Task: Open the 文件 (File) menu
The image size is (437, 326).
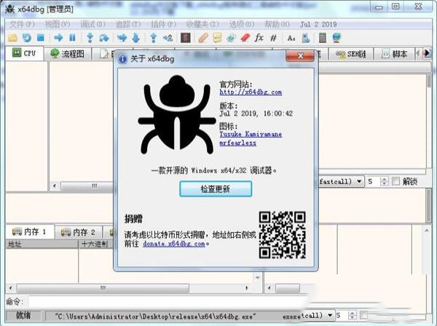Action: click(x=23, y=25)
